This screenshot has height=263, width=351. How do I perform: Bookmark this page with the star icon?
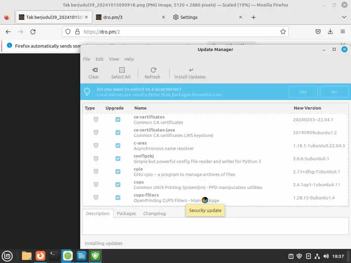click(x=283, y=32)
